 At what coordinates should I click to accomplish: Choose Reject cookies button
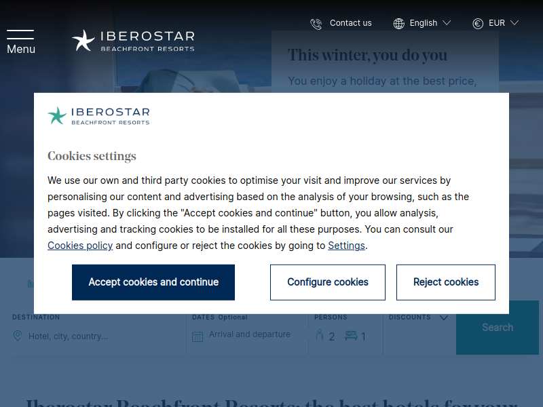pos(446,282)
